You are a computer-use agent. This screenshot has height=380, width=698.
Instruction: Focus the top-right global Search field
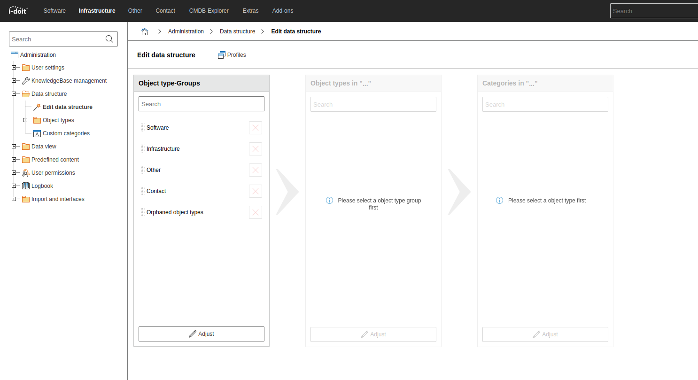point(654,11)
